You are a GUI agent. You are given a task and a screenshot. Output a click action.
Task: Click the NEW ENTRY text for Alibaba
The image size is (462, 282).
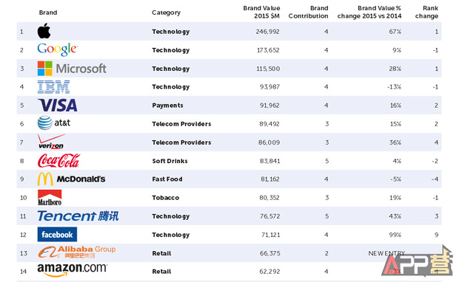point(386,253)
